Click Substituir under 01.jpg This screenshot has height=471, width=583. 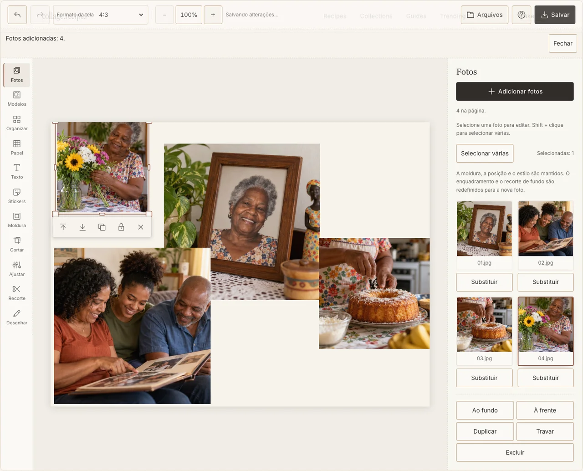coord(484,282)
